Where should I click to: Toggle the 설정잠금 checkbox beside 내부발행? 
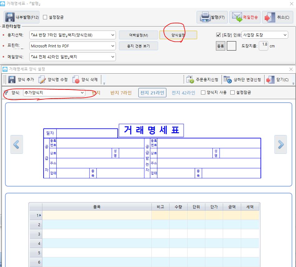coord(45,17)
